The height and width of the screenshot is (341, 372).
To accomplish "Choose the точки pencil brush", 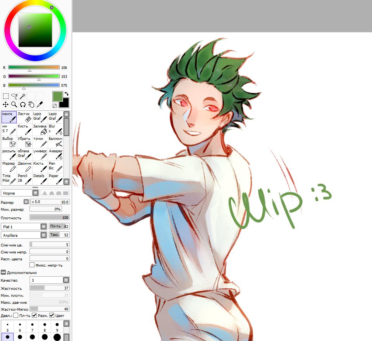I will tap(40, 142).
